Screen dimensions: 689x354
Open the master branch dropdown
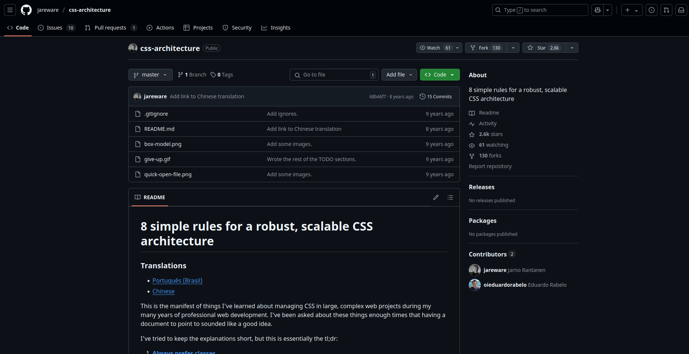[x=150, y=74]
